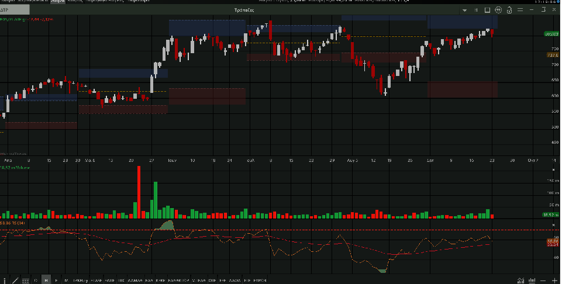Open the quotes circle icon in the title bar
The width and height of the screenshot is (562, 284).
point(498,10)
